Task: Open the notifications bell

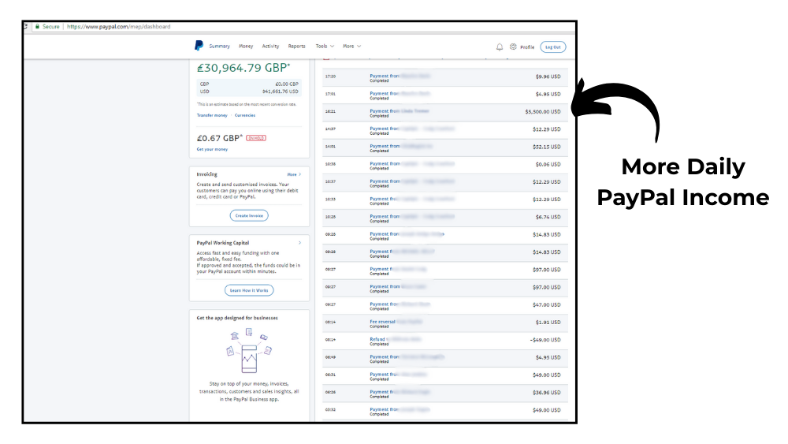Action: [x=500, y=47]
